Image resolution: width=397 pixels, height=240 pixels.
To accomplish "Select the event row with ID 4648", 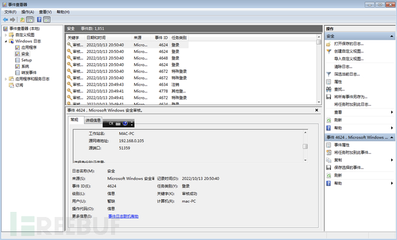I will click(x=127, y=58).
